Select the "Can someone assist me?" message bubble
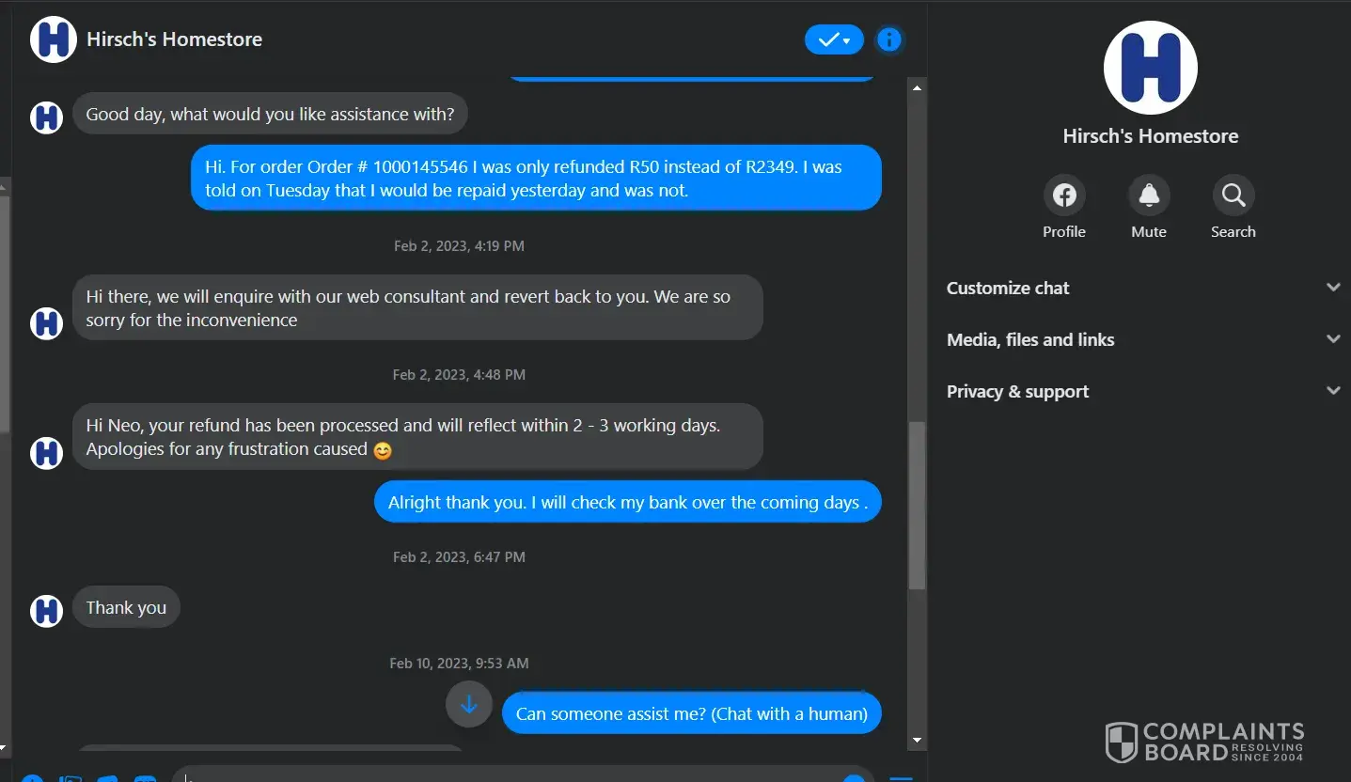 click(x=691, y=713)
